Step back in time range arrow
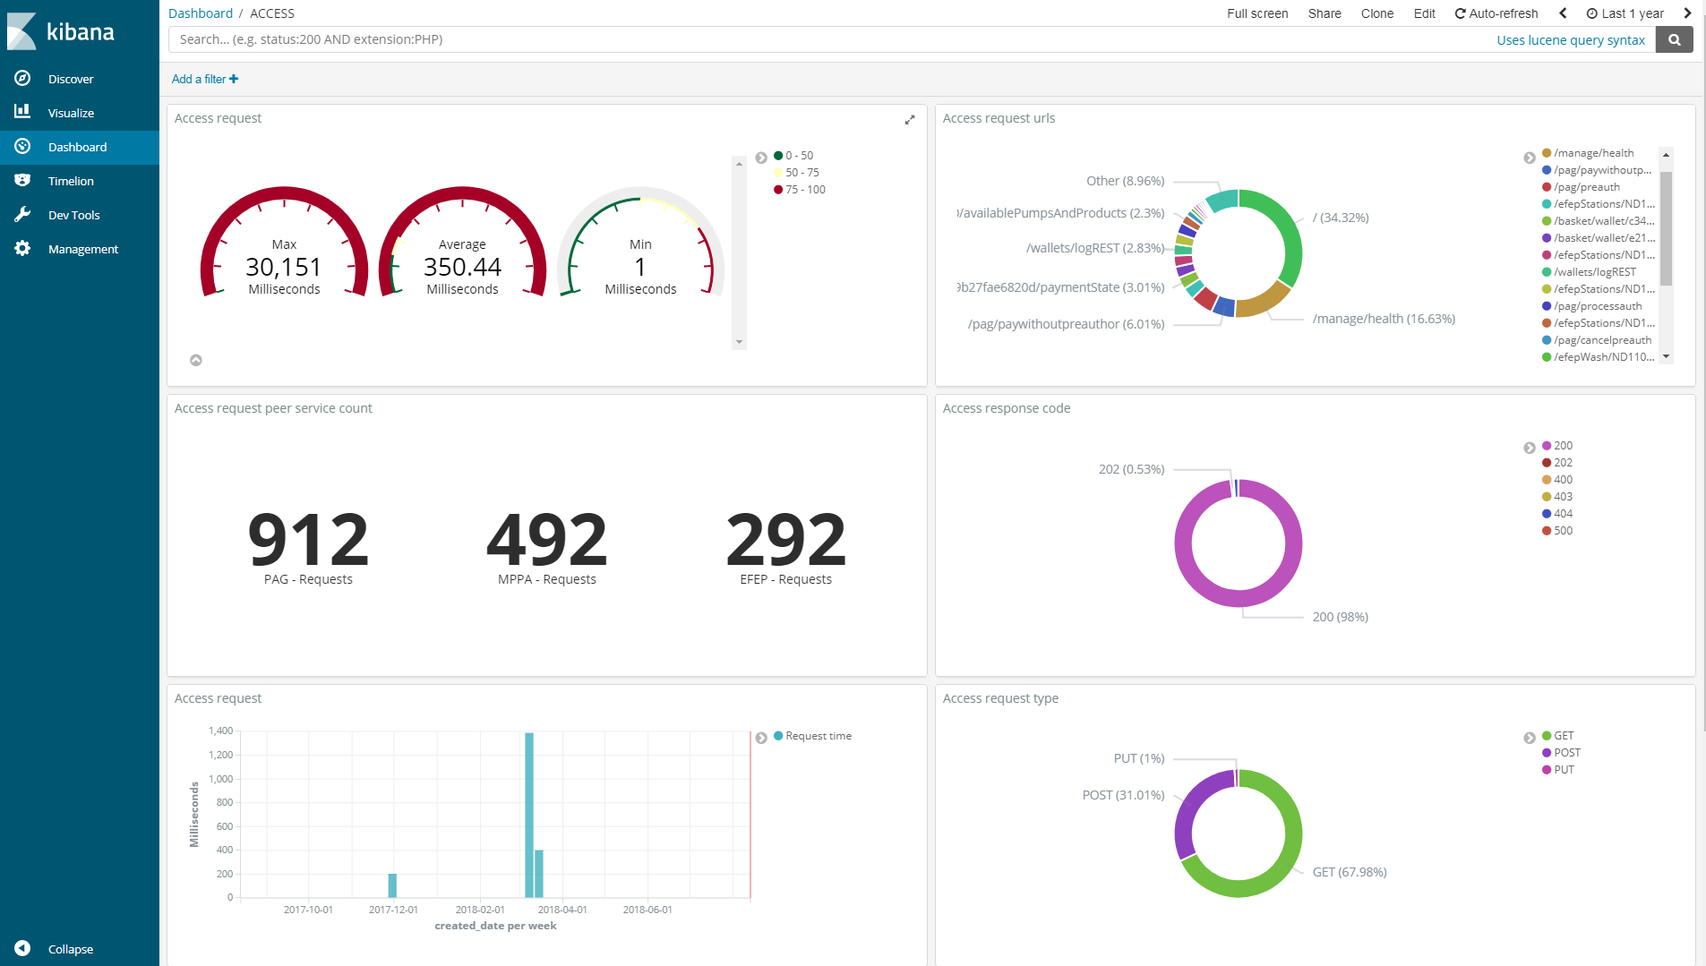Image resolution: width=1706 pixels, height=966 pixels. coord(1564,13)
